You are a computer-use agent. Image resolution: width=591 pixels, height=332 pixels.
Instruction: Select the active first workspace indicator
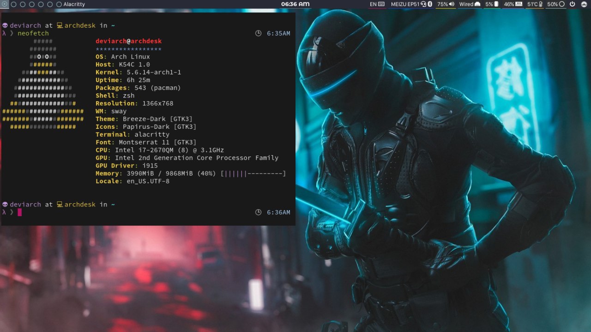point(4,4)
